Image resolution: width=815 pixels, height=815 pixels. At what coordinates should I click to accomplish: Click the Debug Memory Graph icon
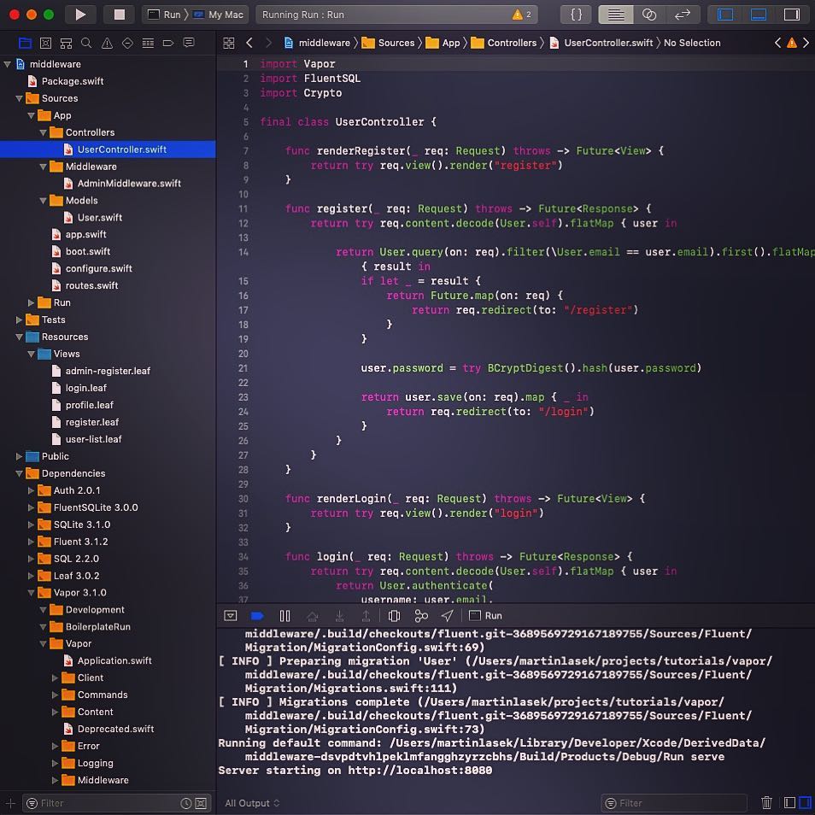(420, 615)
